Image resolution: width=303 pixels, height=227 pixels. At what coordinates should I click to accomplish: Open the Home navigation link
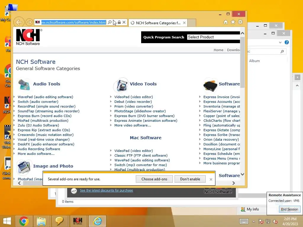tap(219, 50)
